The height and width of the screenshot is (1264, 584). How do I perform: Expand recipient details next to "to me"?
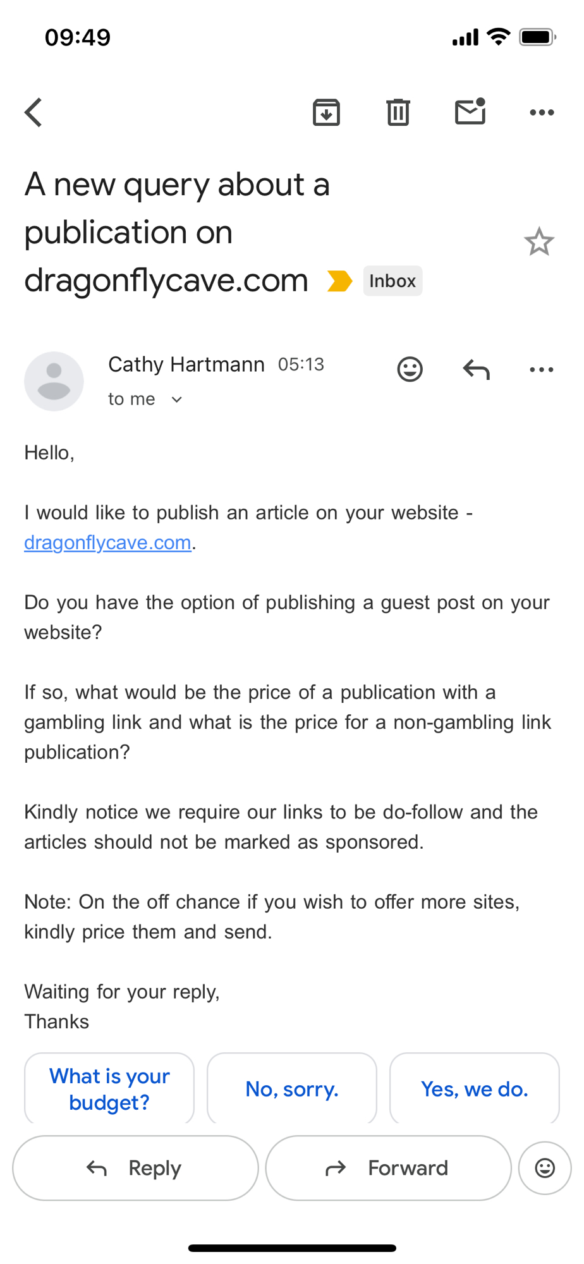pos(177,399)
